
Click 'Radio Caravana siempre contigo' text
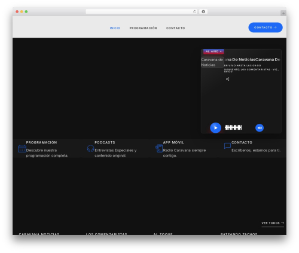184,153
